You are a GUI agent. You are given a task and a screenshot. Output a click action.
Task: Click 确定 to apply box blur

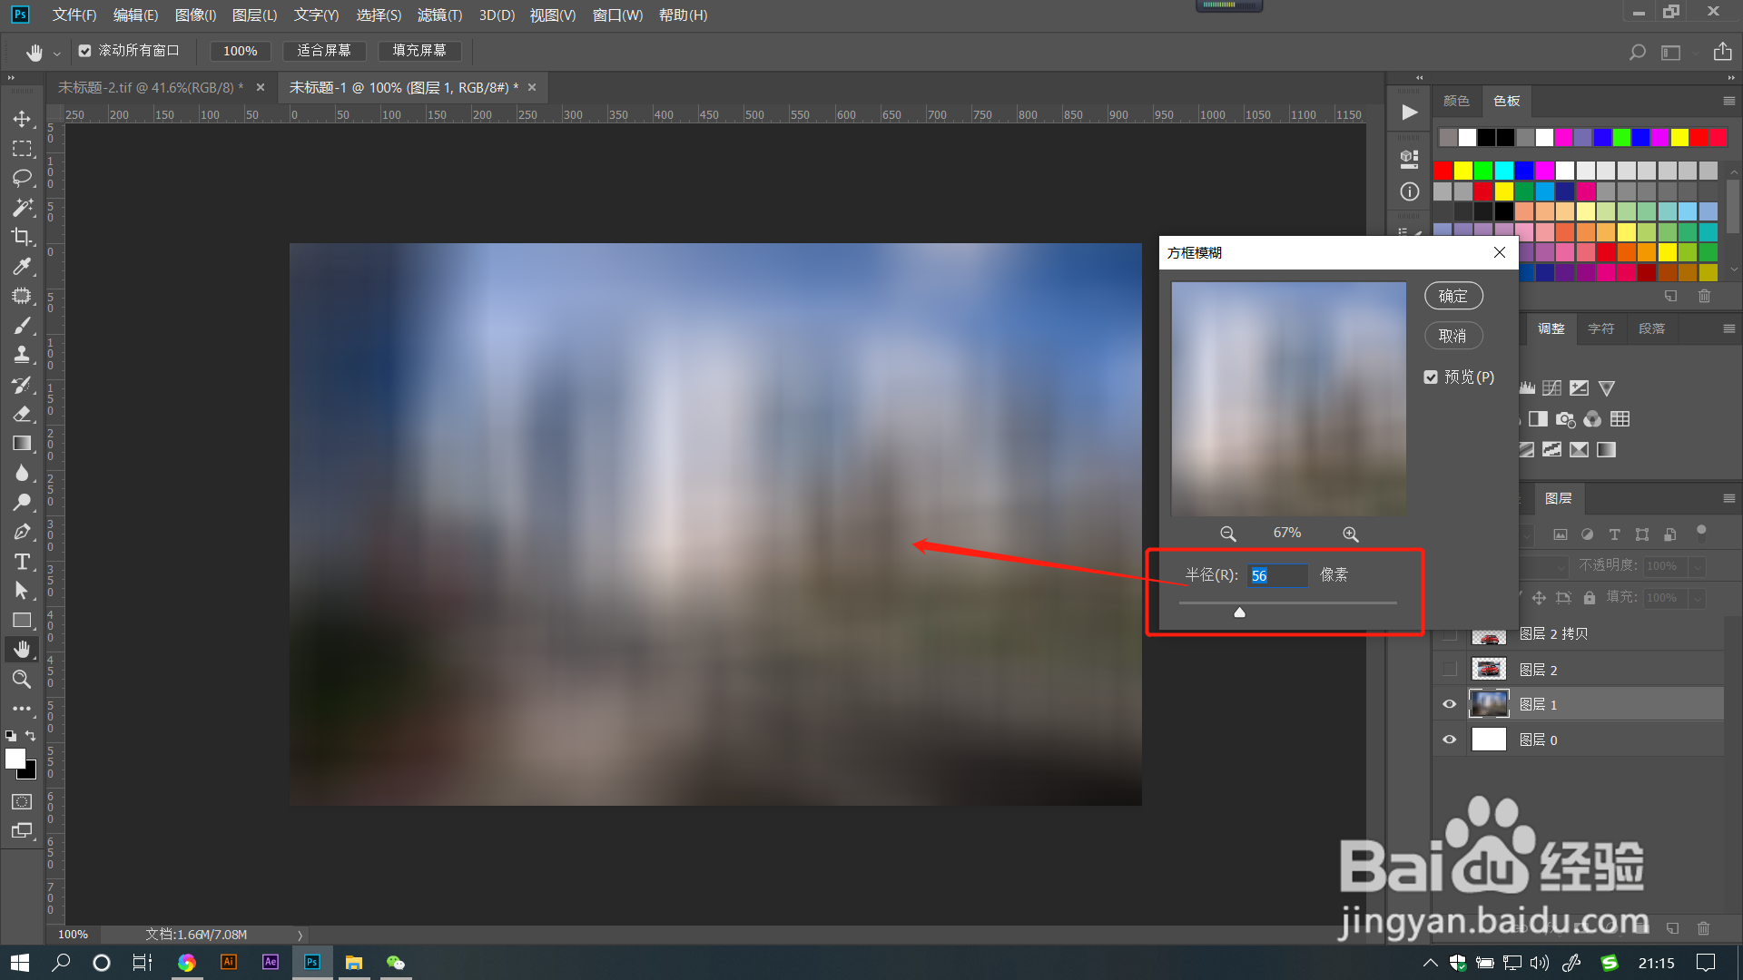[x=1452, y=296]
